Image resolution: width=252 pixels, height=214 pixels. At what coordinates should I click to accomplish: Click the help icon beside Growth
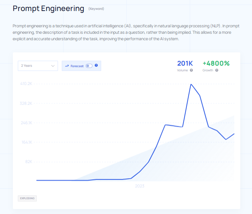(x=217, y=70)
